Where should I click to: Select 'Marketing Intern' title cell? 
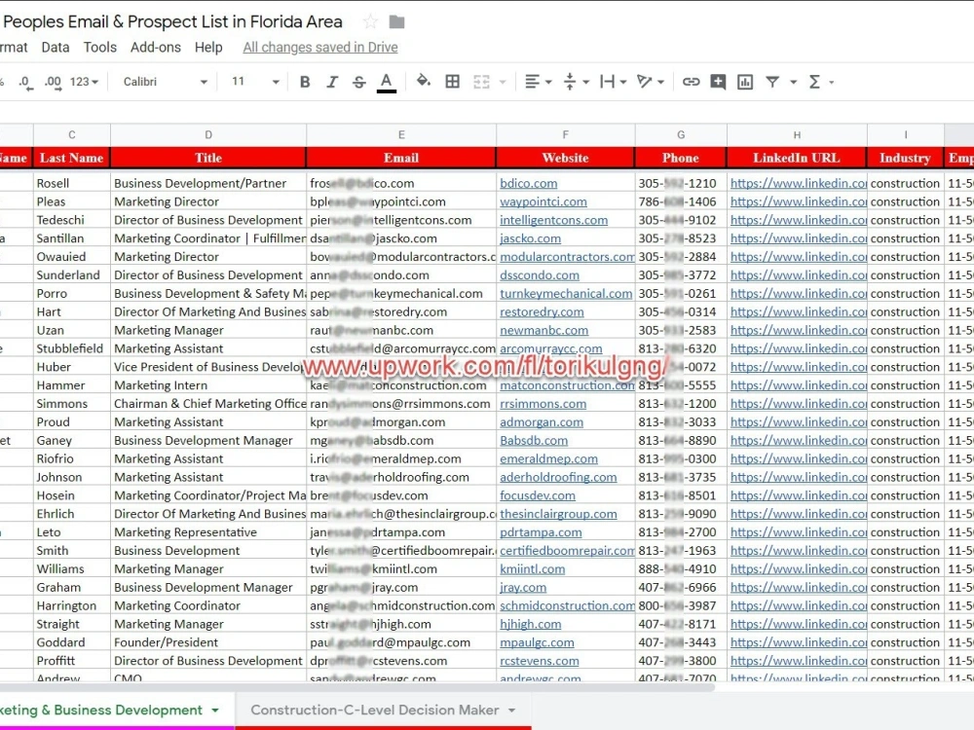[208, 384]
